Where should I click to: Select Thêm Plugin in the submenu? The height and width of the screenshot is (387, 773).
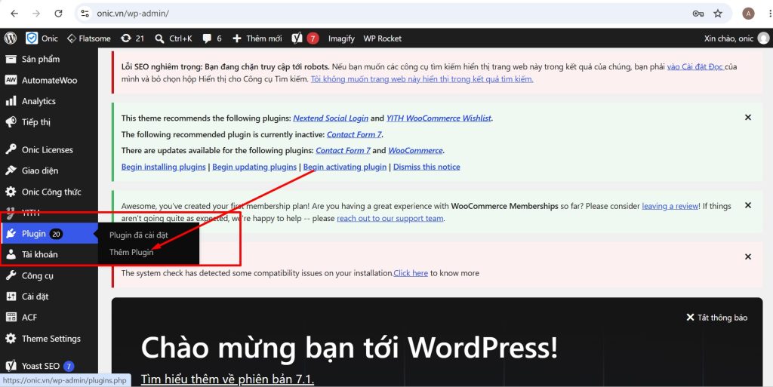(131, 252)
